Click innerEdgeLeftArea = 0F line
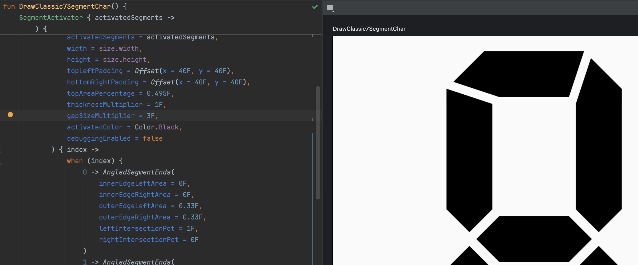This screenshot has height=265, width=638. point(145,183)
